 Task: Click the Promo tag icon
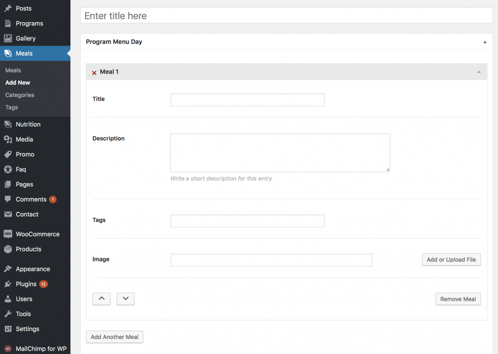pos(8,154)
